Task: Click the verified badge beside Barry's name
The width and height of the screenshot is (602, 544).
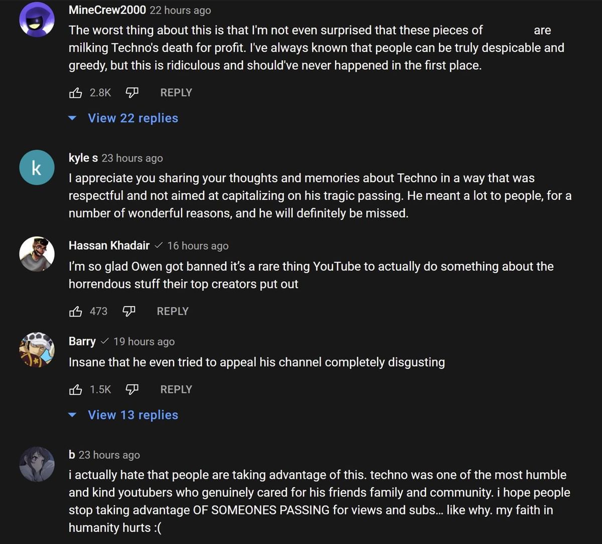Action: [104, 341]
